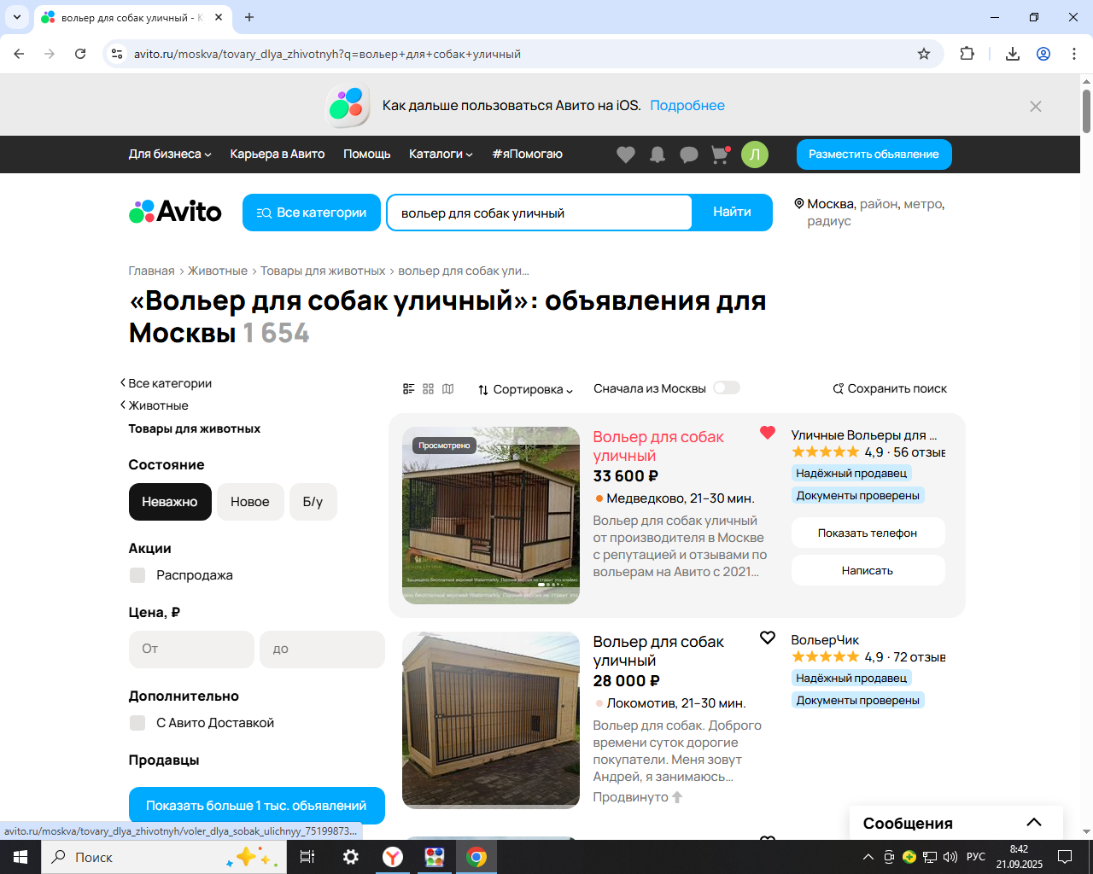The image size is (1093, 874).
Task: Open Task View in taskbar
Action: coord(307,857)
